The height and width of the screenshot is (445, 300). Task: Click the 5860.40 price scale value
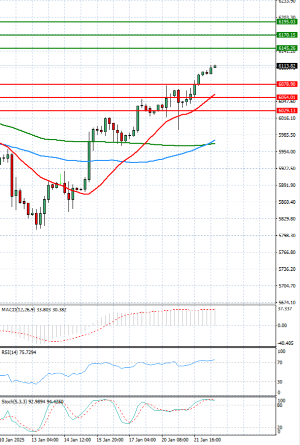coord(287,202)
